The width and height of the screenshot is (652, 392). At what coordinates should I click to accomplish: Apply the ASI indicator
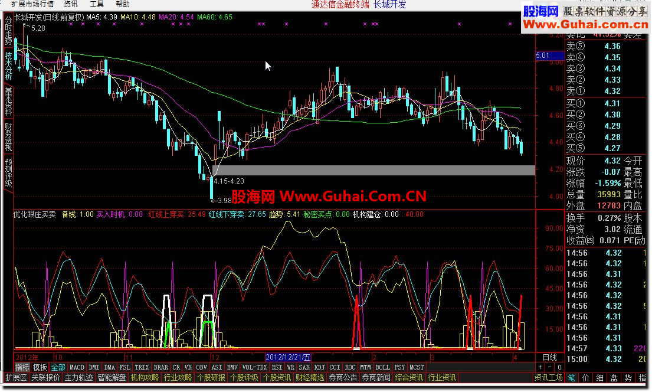(x=217, y=367)
